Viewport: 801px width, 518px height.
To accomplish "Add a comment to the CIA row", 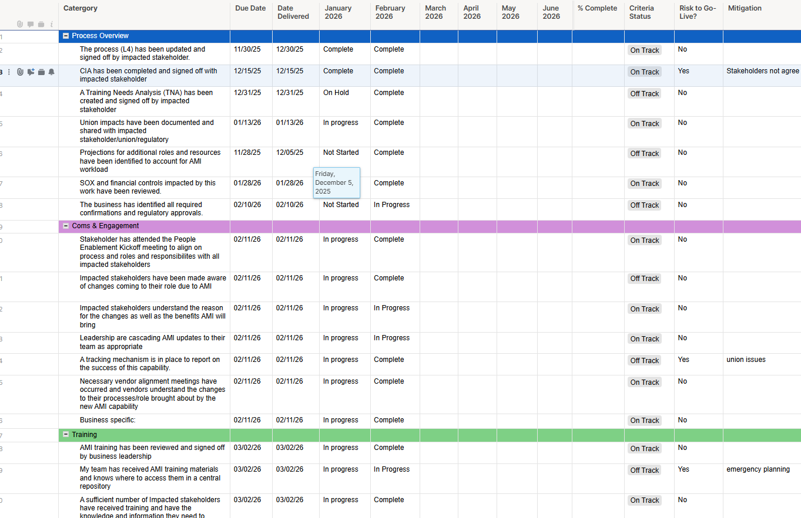I will point(31,72).
